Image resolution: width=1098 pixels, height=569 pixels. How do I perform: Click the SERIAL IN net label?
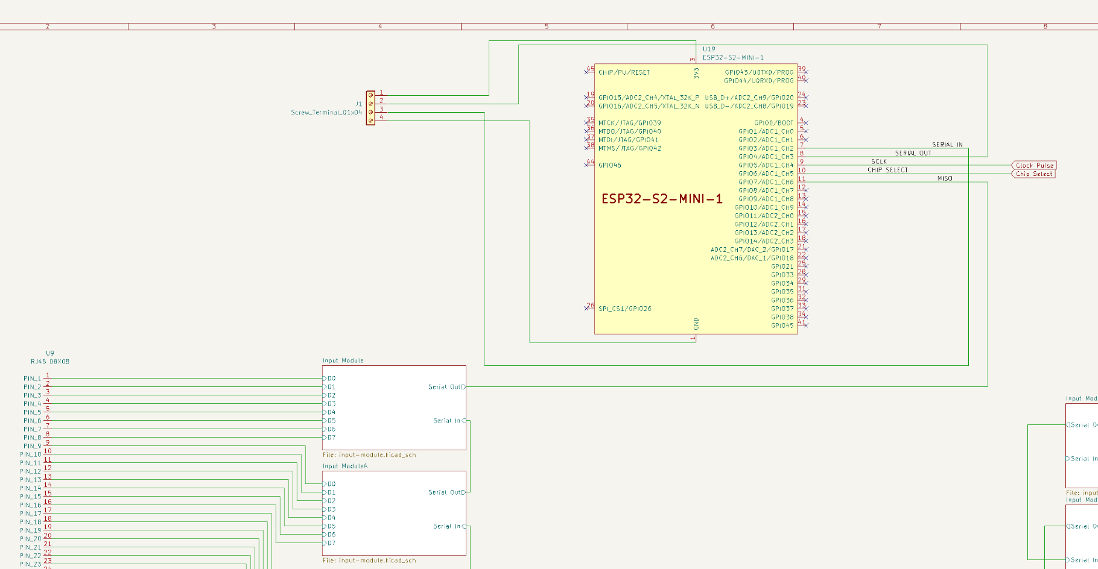[x=947, y=145]
